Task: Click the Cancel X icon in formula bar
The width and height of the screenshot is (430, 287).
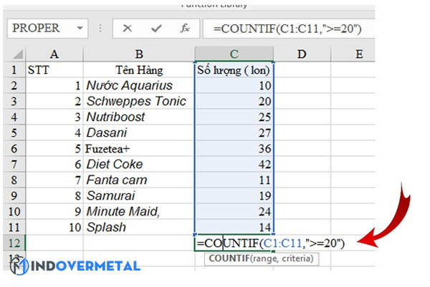Action: [x=128, y=28]
